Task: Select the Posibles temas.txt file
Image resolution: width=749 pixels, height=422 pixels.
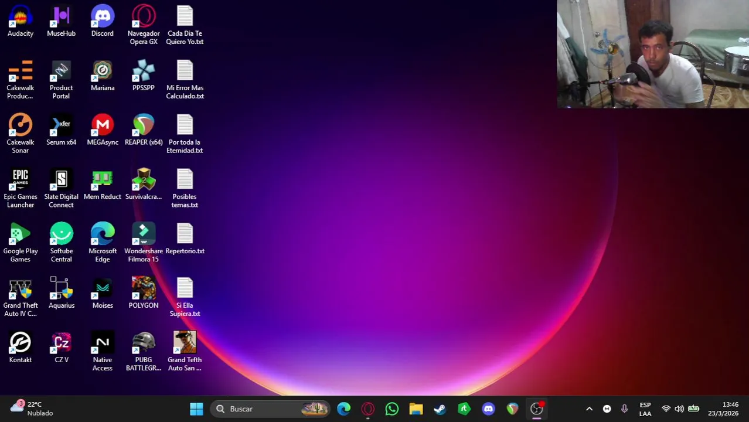Action: coord(185,189)
